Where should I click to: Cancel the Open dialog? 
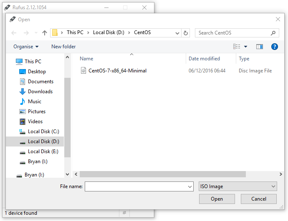(259, 199)
